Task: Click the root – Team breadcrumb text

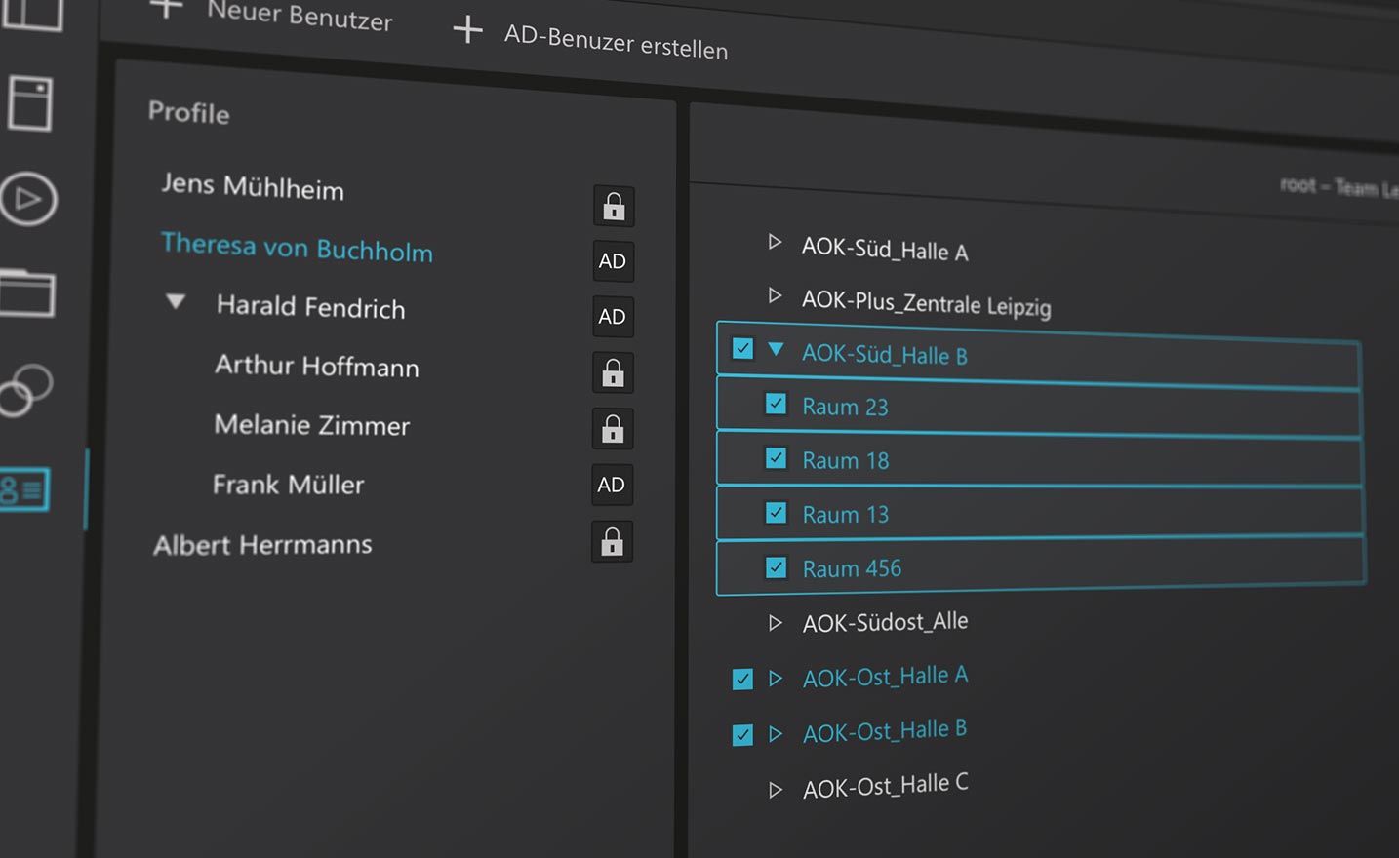Action: coord(1339,186)
